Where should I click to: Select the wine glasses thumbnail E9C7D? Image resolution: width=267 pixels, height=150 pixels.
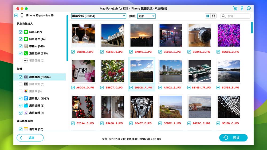[x=83, y=35]
